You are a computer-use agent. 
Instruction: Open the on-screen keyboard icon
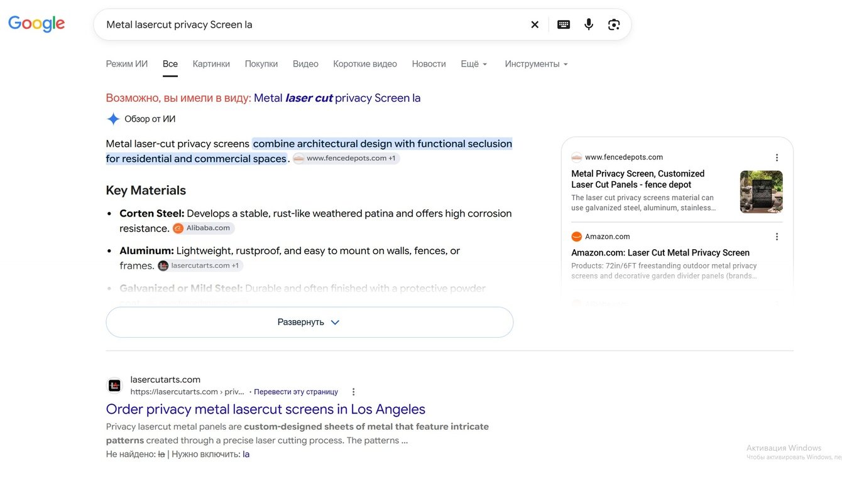pyautogui.click(x=564, y=24)
